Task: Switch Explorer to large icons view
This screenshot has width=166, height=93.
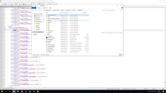Action: (122, 55)
